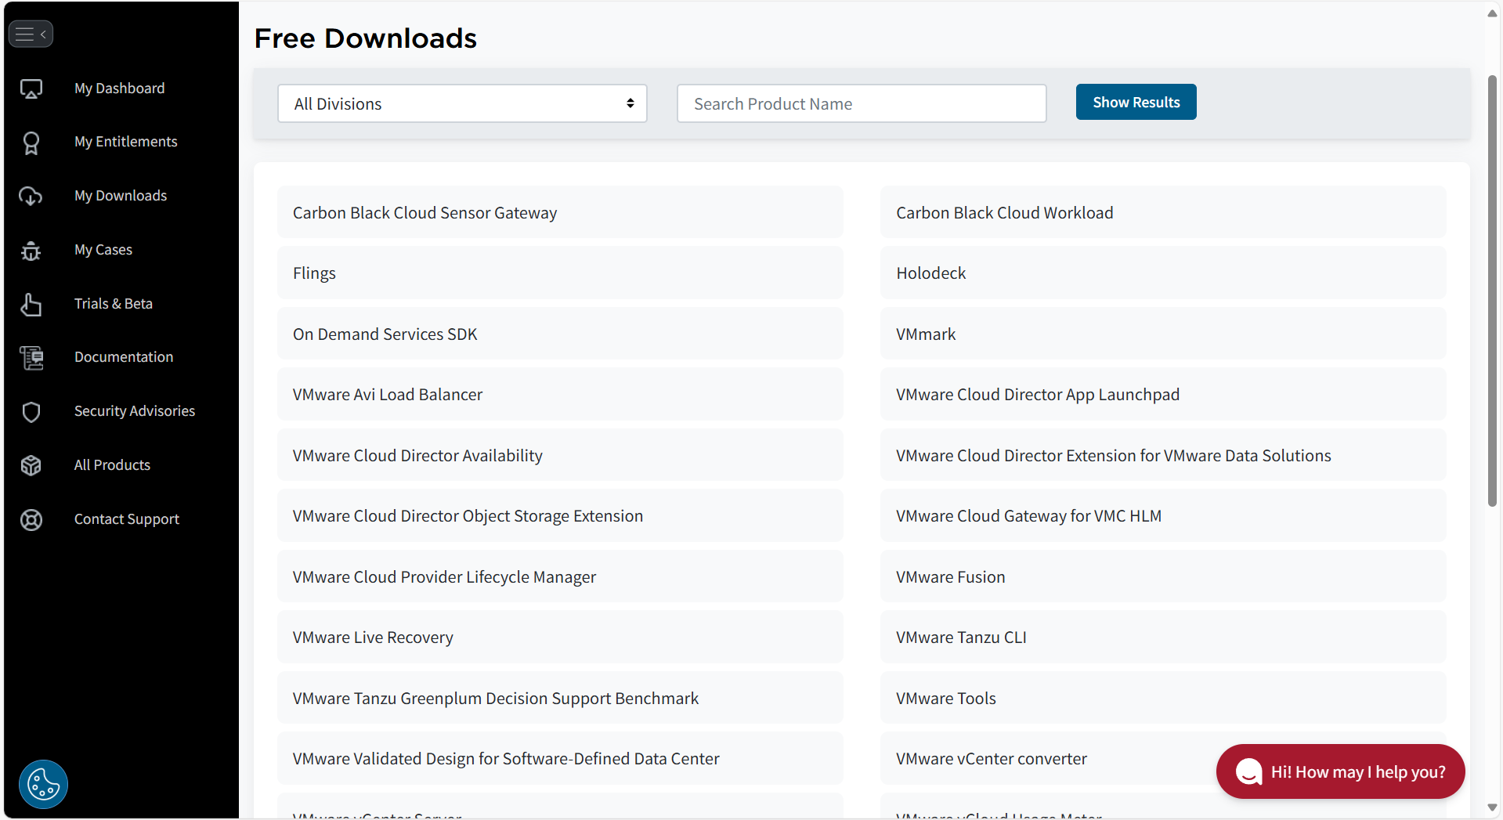Open On Demand Services SDK
The height and width of the screenshot is (820, 1503).
click(560, 334)
